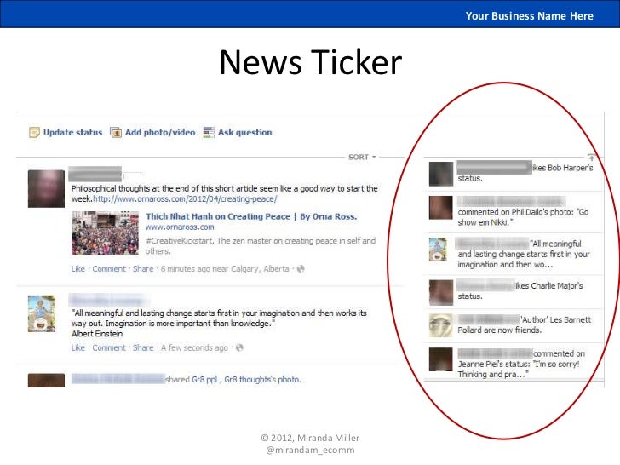
Task: Open ticker item about Les Barnett Pollard friendship
Action: pos(514,325)
